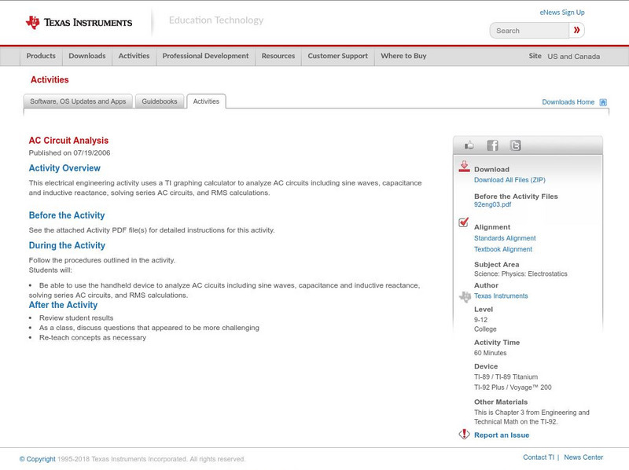Open Standards Alignment link

click(505, 238)
